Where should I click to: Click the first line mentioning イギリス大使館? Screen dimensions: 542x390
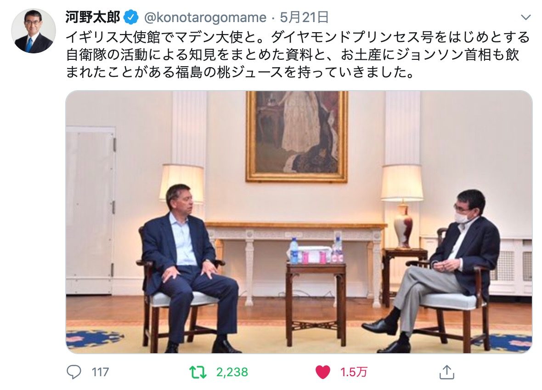click(298, 37)
